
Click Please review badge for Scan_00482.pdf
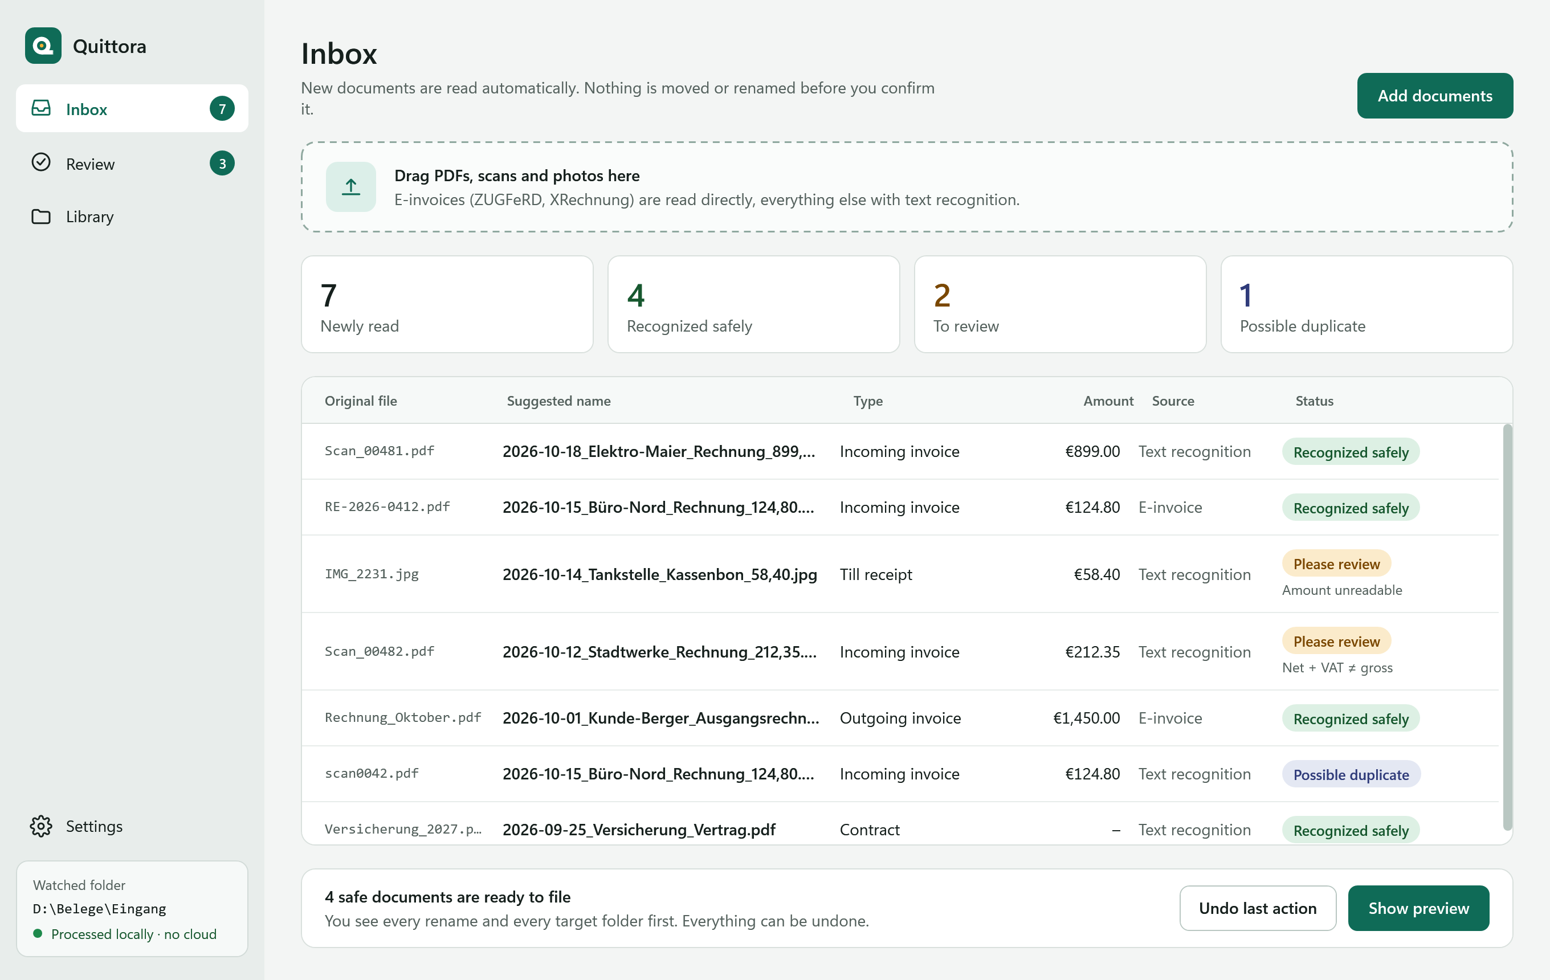pos(1336,641)
